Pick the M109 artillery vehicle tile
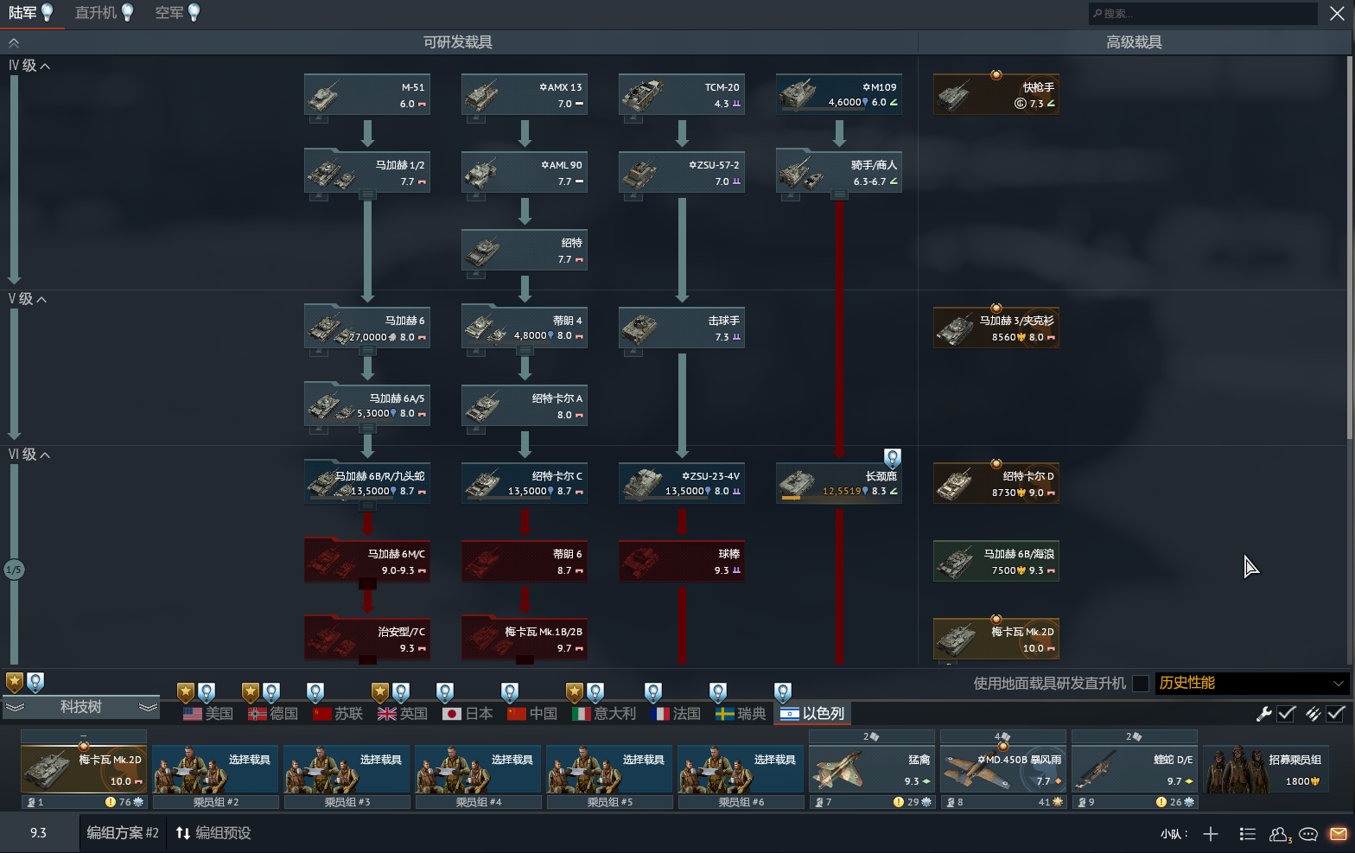1355x853 pixels. [839, 95]
